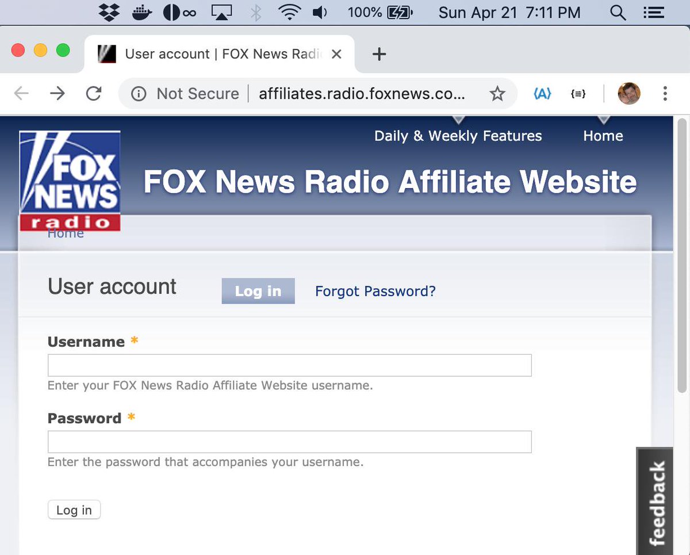This screenshot has width=690, height=555.
Task: Open Spotlight search magnifier
Action: (618, 13)
